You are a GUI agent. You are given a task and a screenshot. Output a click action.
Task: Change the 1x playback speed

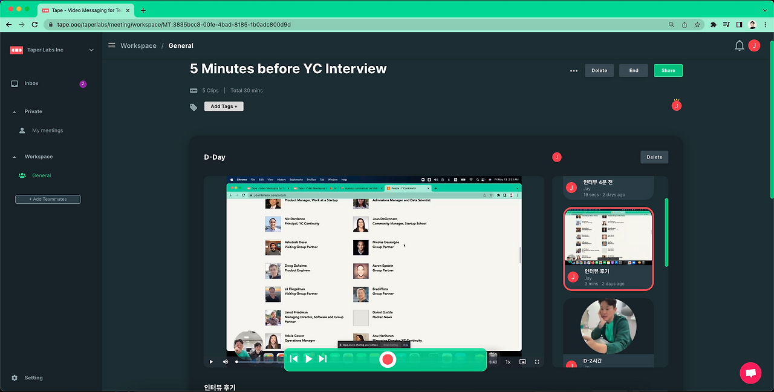tap(508, 362)
